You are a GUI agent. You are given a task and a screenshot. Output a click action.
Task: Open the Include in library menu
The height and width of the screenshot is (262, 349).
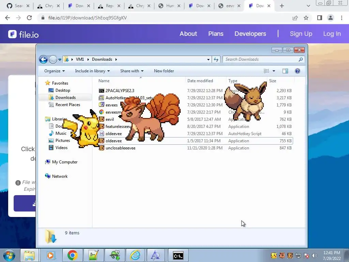[92, 71]
